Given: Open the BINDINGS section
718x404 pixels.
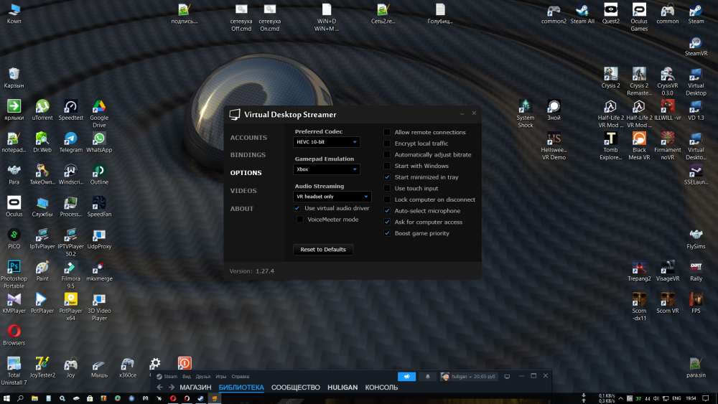Looking at the screenshot, I should click(248, 155).
